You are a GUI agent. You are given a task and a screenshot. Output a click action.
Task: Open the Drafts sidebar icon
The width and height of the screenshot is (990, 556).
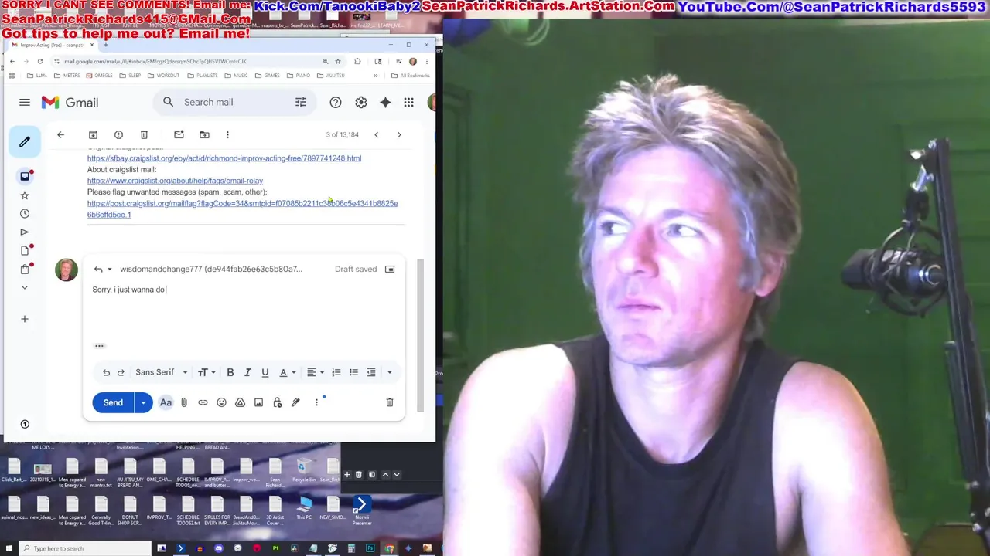(x=25, y=250)
